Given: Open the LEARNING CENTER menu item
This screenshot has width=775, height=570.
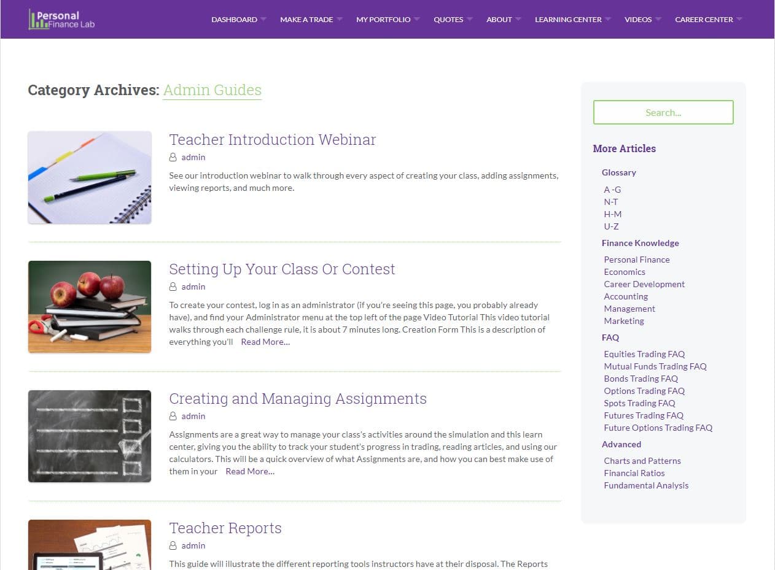Looking at the screenshot, I should click(x=568, y=20).
